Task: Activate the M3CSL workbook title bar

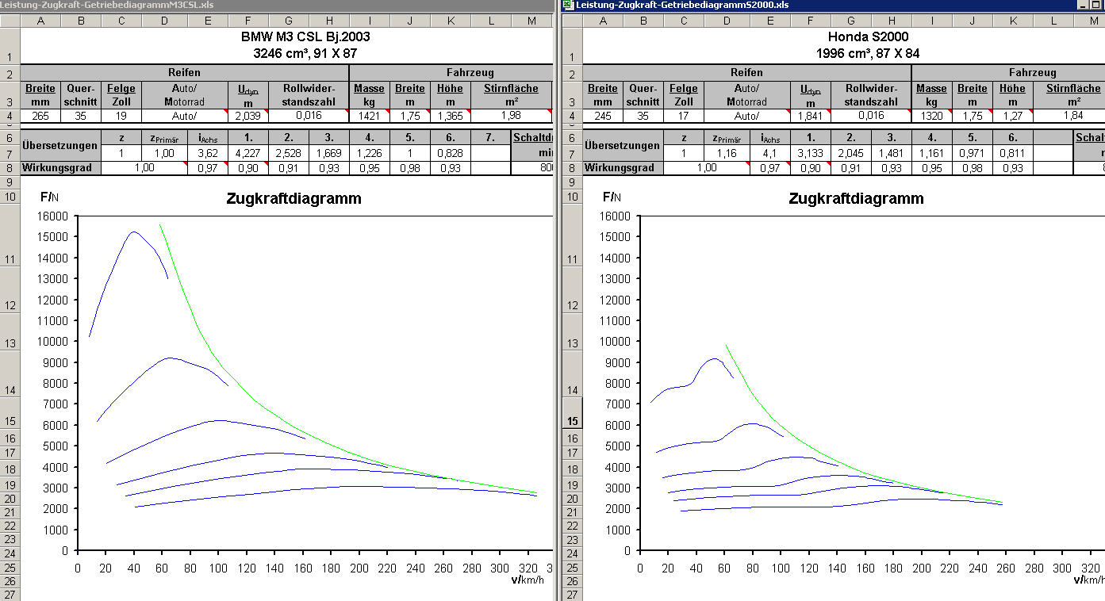Action: pyautogui.click(x=238, y=5)
